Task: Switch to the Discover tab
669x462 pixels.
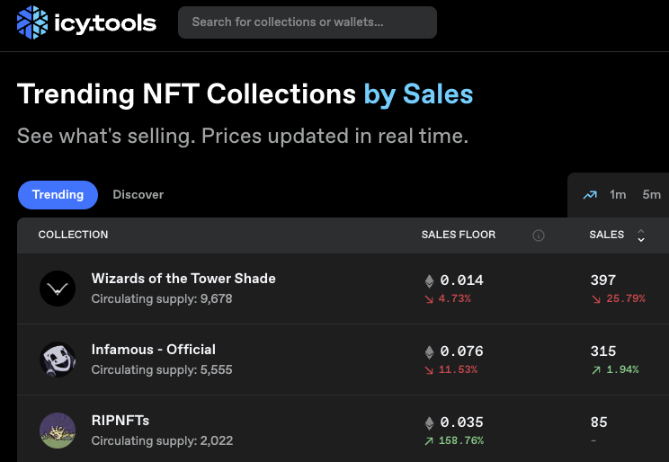Action: click(138, 194)
